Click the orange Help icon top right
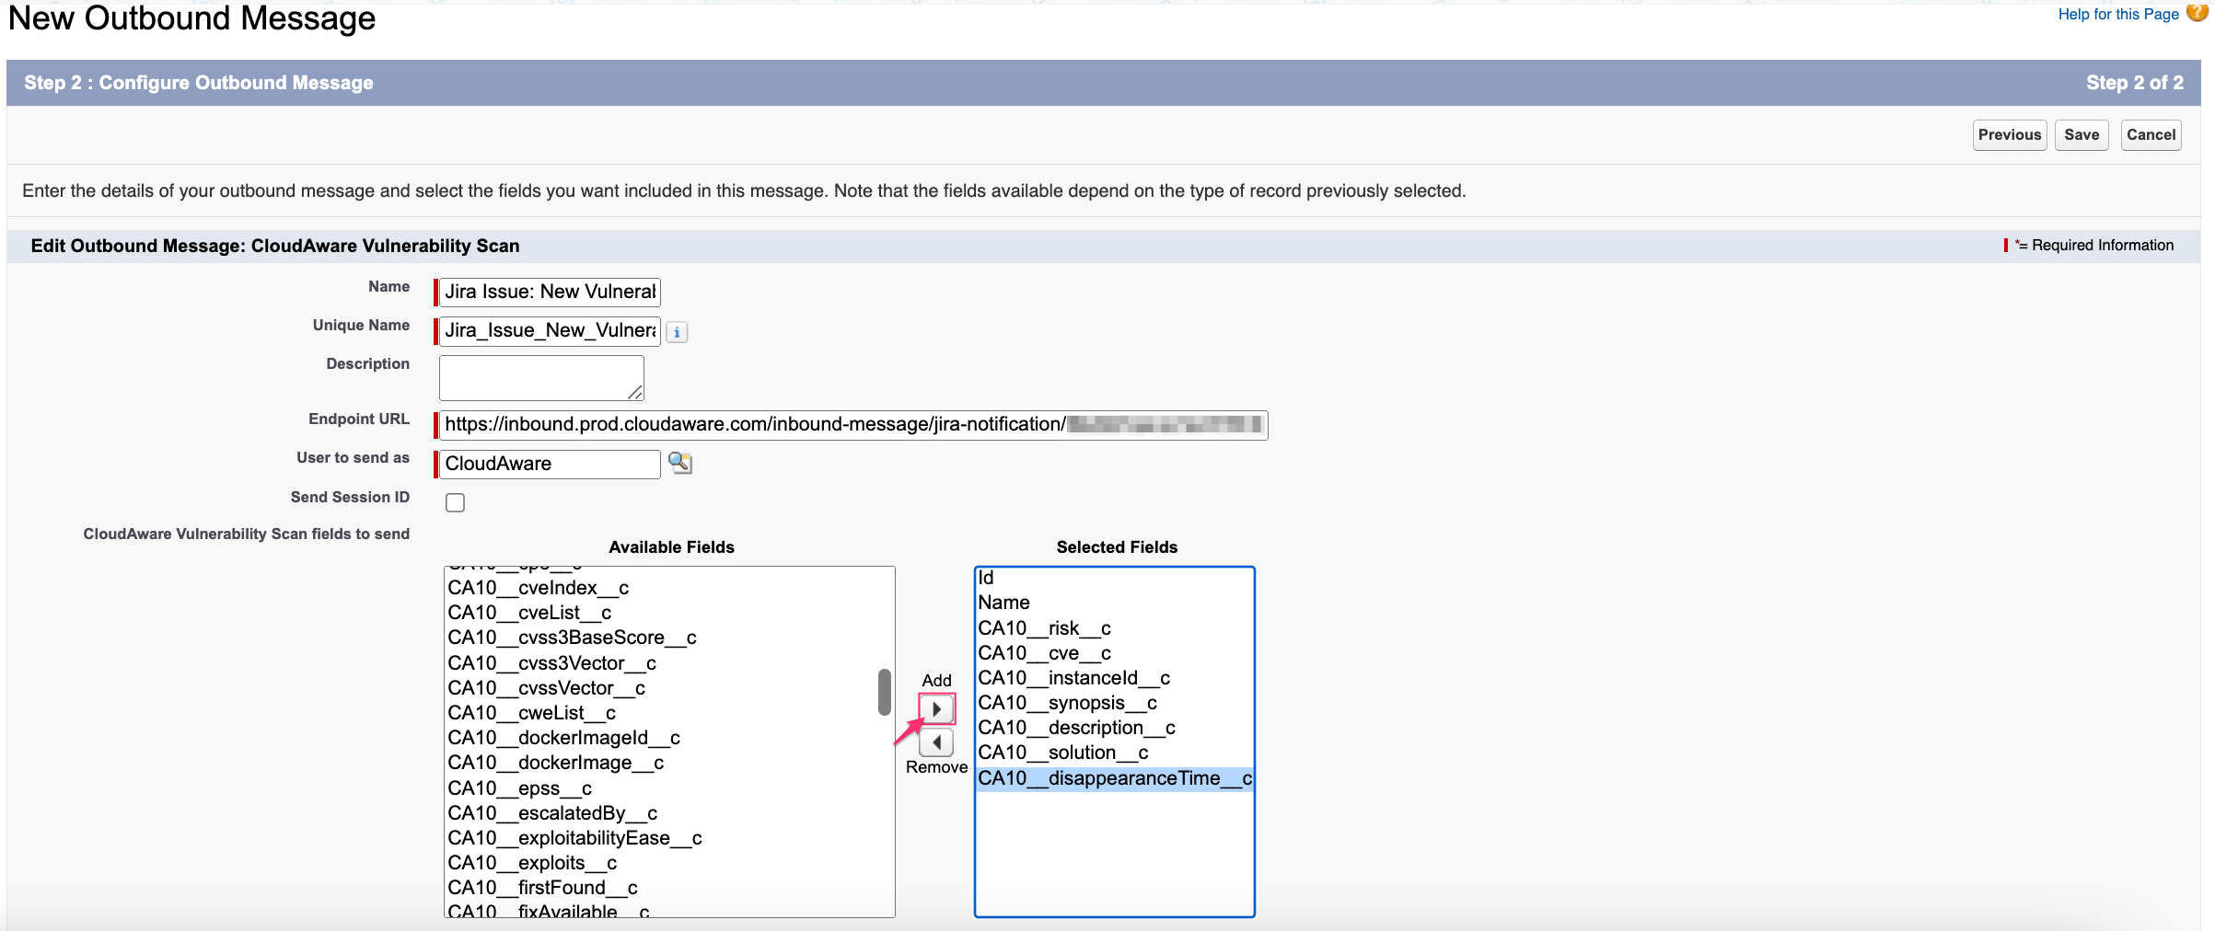The height and width of the screenshot is (931, 2215). coord(2198,14)
